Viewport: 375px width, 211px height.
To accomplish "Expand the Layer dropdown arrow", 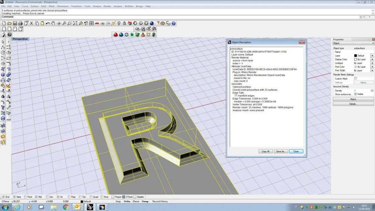I will pos(372,56).
